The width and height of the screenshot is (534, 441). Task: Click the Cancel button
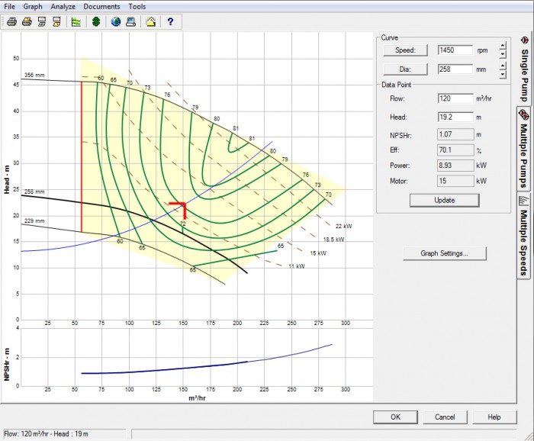pos(445,417)
